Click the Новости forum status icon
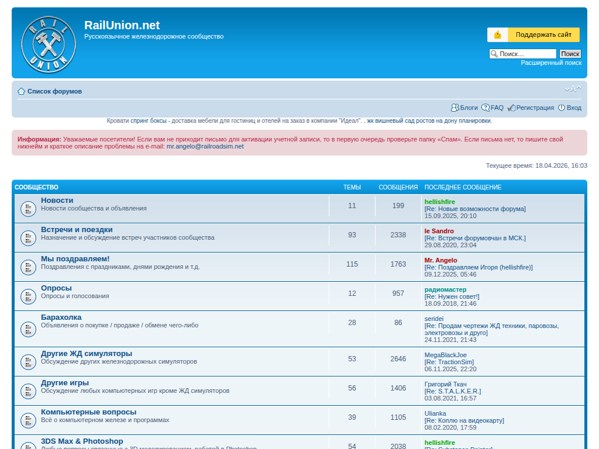 pyautogui.click(x=29, y=208)
